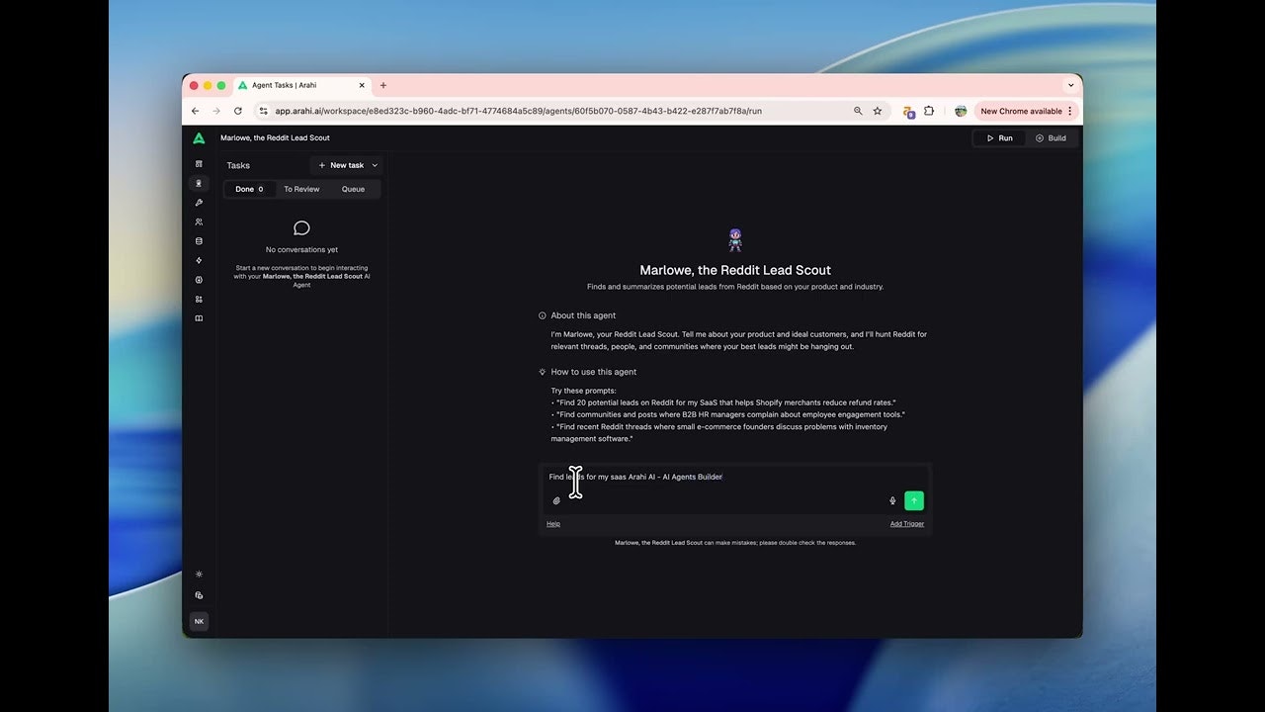Toggle the light/dark theme sun icon
This screenshot has height=712, width=1265.
[x=199, y=575]
